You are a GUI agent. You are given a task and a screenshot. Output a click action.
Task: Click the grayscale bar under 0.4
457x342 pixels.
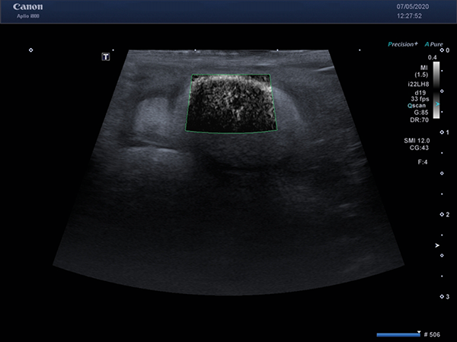[x=436, y=90]
